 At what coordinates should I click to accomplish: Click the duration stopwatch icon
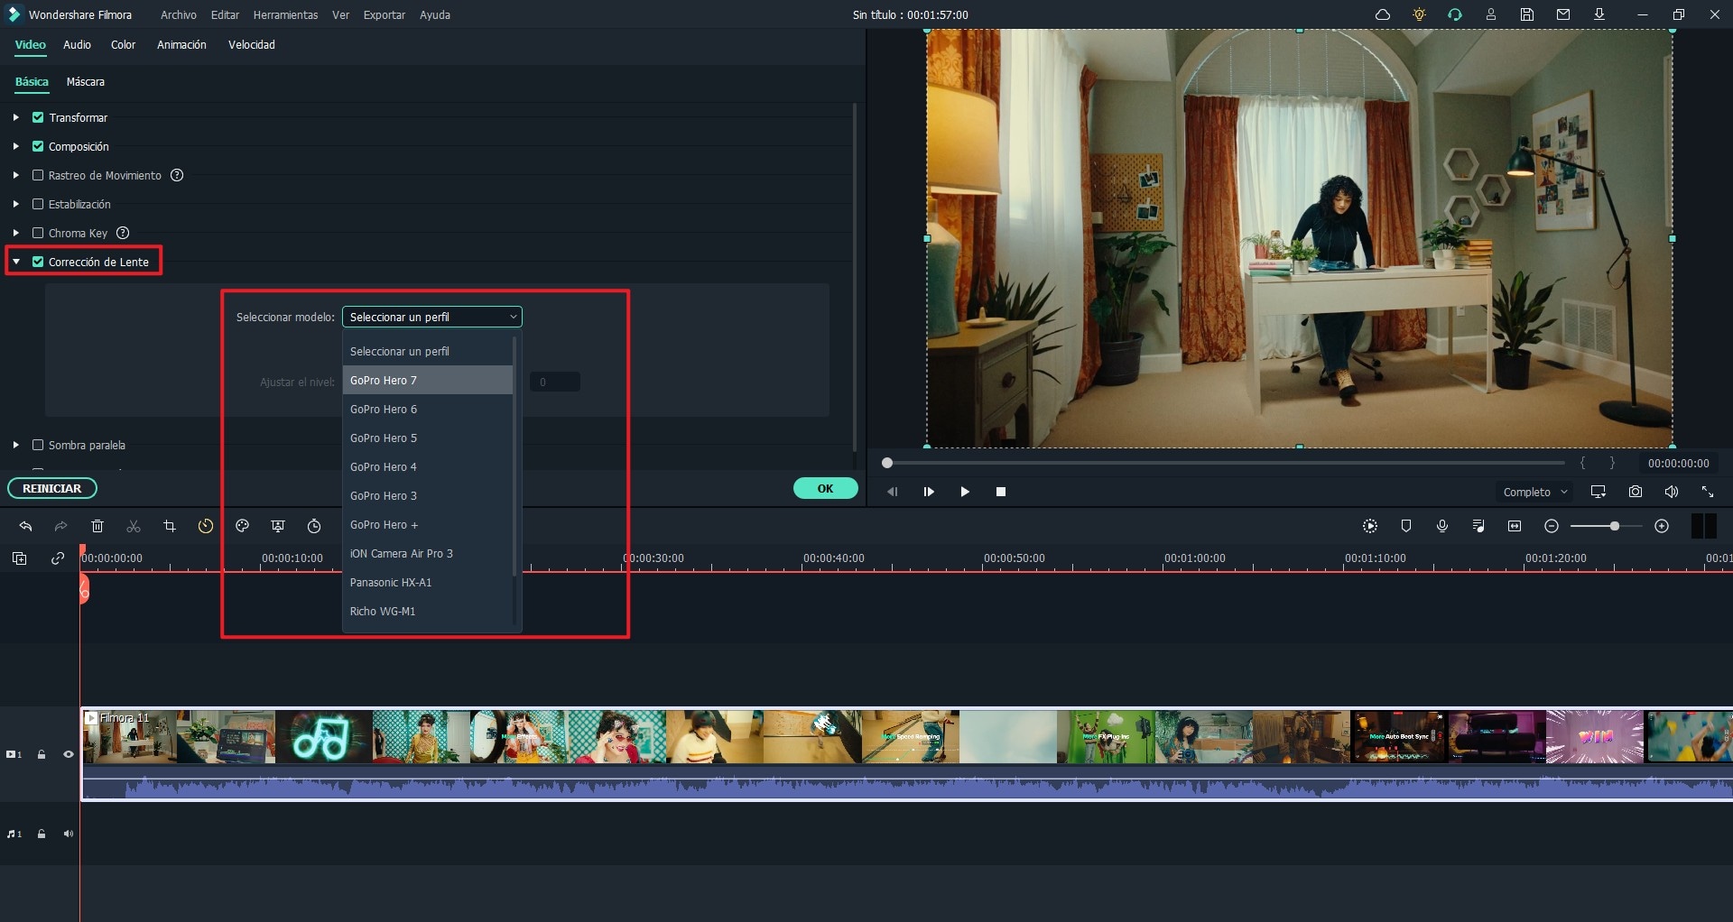point(314,526)
